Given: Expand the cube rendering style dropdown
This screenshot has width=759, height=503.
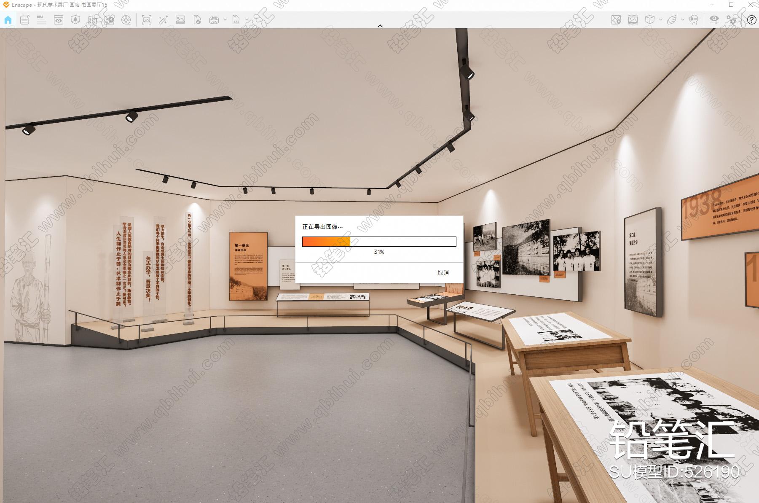Looking at the screenshot, I should tap(660, 20).
